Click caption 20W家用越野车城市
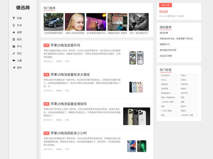This screenshot has width=213, height=159. pyautogui.click(x=54, y=33)
